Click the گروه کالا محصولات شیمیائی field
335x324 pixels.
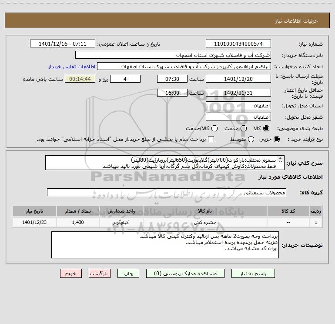click(x=167, y=192)
